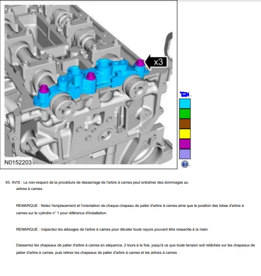Click the leftmost purple bolt

[x=44, y=89]
